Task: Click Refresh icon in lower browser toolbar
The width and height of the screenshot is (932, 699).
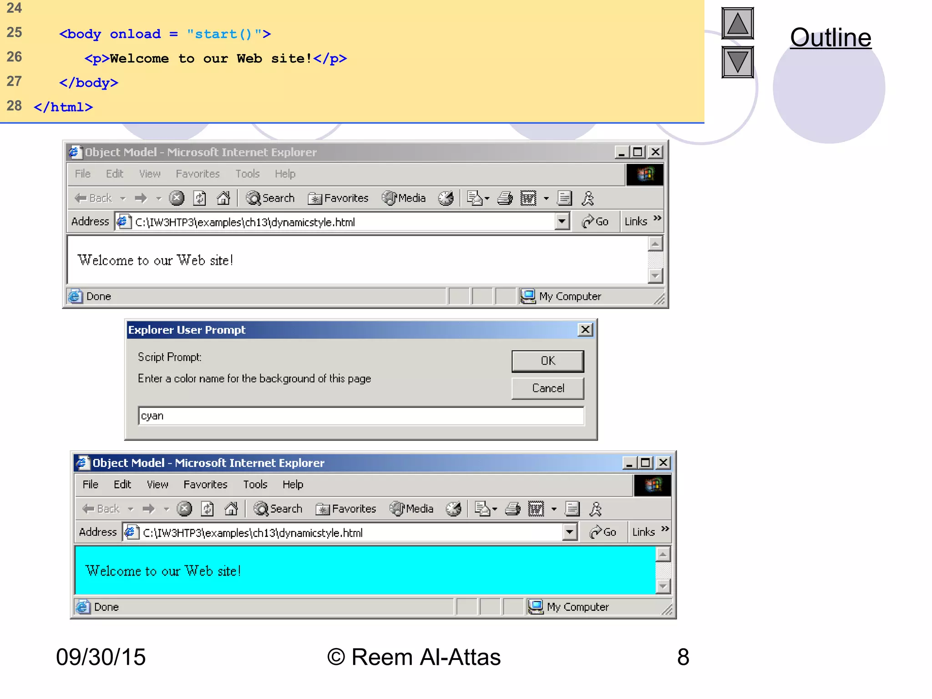Action: 208,509
